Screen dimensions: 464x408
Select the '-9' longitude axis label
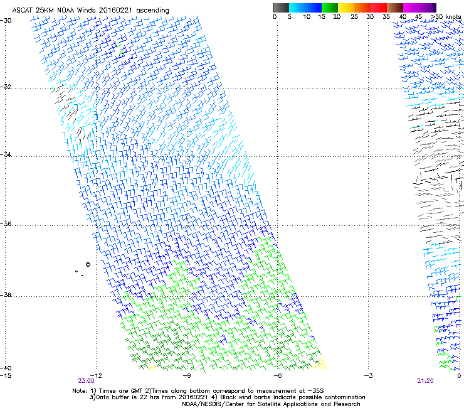click(x=187, y=376)
